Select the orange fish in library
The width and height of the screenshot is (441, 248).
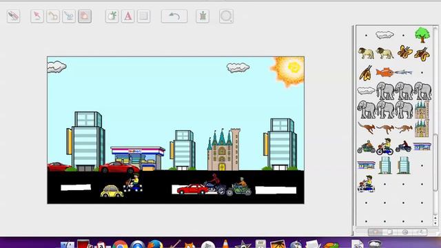[384, 72]
